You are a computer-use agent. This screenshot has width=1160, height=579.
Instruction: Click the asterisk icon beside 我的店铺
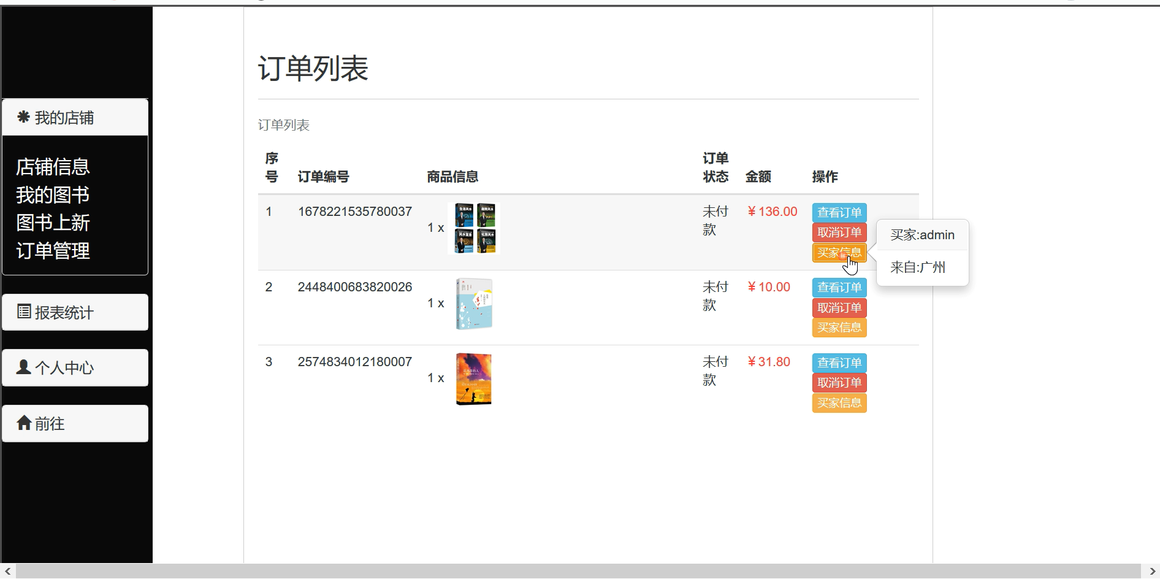pos(23,117)
